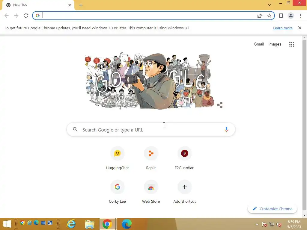The width and height of the screenshot is (307, 230).
Task: Open Google Images link
Action: coord(275,44)
